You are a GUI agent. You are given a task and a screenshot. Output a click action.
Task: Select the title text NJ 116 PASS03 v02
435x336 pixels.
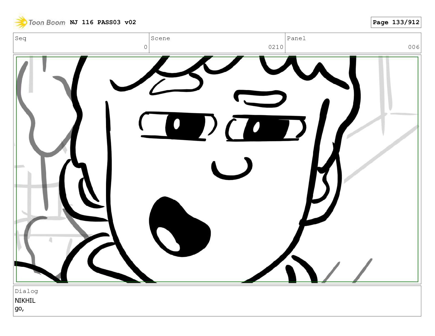(x=103, y=22)
